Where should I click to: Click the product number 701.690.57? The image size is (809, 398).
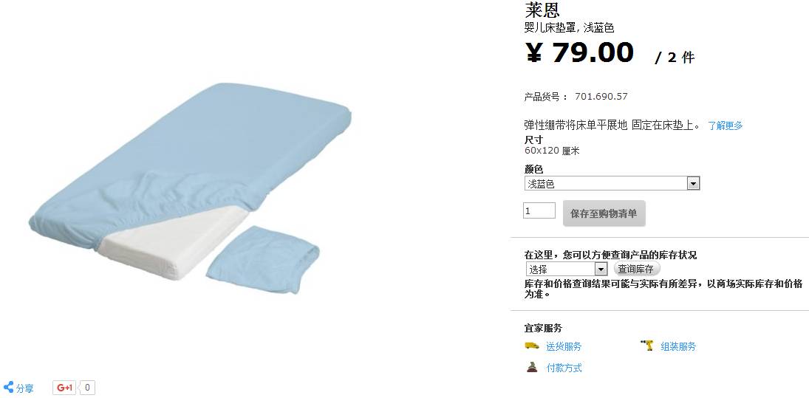click(601, 97)
